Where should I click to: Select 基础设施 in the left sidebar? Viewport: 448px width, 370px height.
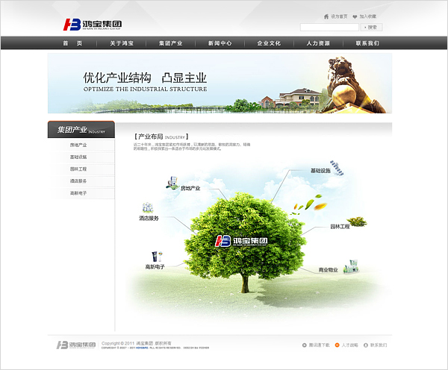[x=78, y=157]
